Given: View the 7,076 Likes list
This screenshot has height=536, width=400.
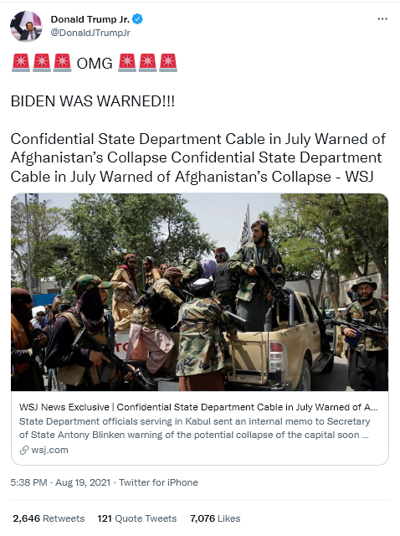Looking at the screenshot, I should click(215, 518).
